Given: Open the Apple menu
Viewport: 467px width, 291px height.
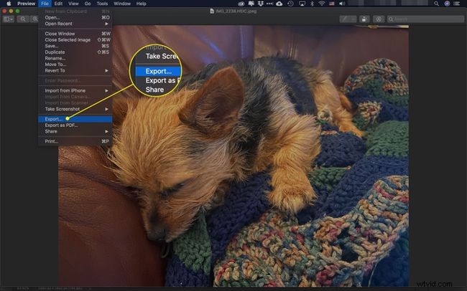Looking at the screenshot, I should click(9, 4).
